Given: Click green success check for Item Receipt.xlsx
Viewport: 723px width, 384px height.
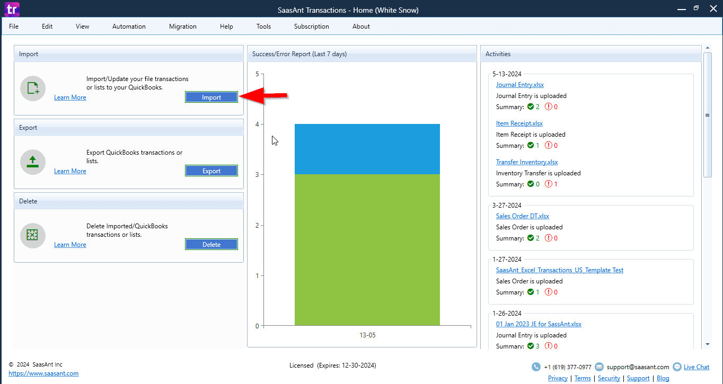Looking at the screenshot, I should (x=531, y=146).
